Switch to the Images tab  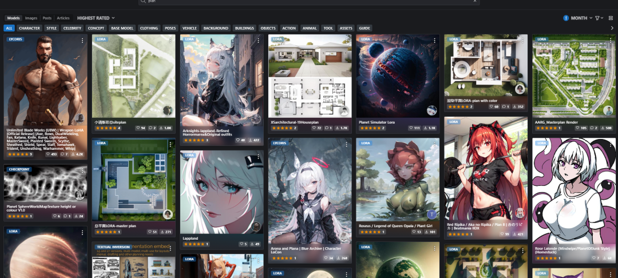coord(31,18)
